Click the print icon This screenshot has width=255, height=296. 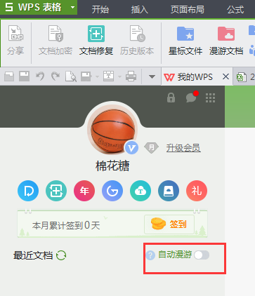(x=131, y=76)
